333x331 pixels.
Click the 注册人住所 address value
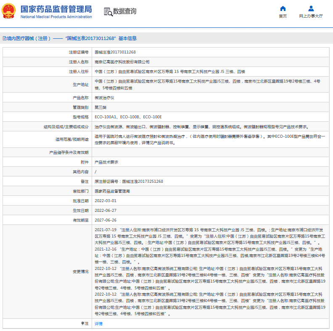click(170, 72)
